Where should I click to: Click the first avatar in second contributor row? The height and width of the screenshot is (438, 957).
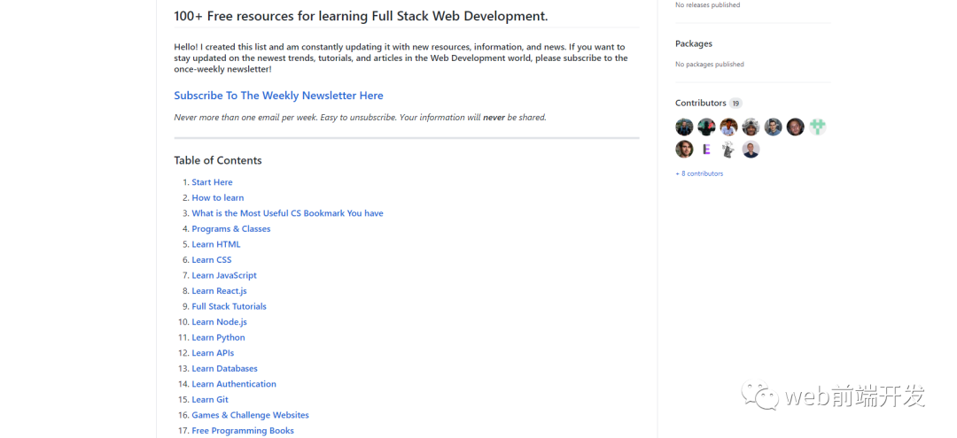pos(684,150)
